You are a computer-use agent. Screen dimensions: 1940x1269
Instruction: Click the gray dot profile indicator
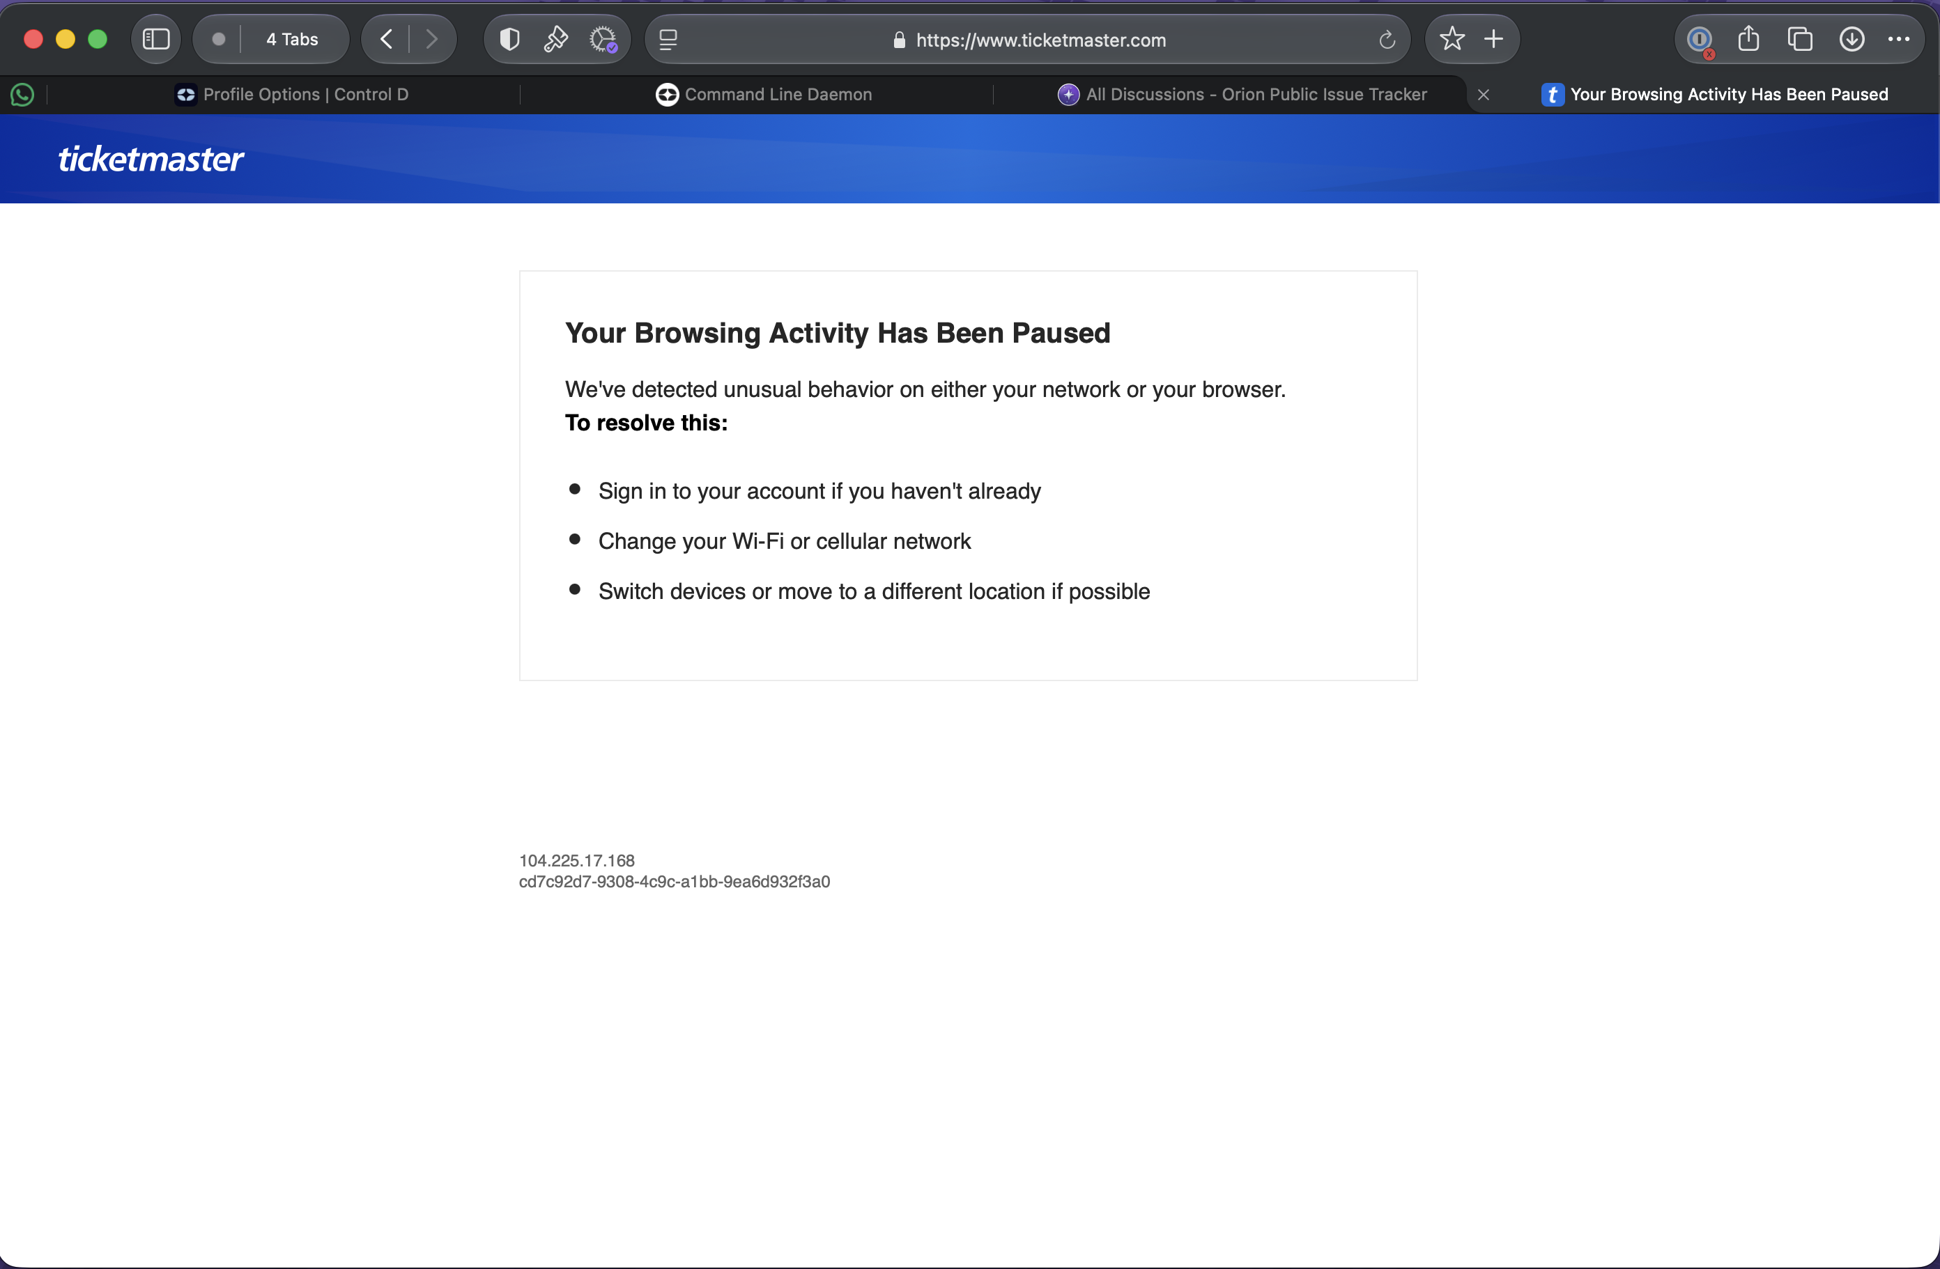click(218, 39)
